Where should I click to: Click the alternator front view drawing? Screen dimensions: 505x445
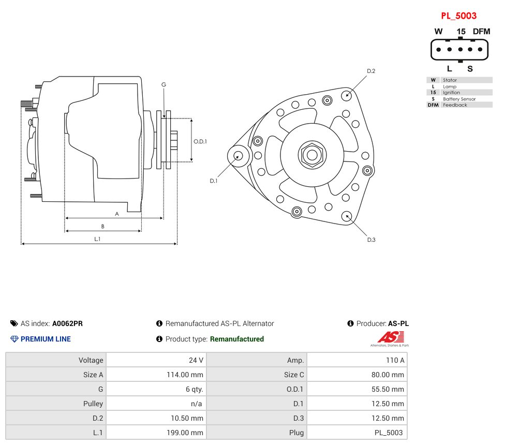301,156
